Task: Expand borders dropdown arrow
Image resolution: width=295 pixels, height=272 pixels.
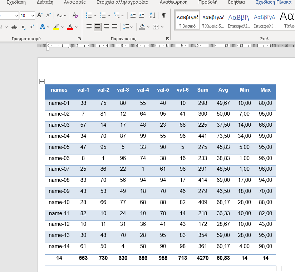Action: 162,27
